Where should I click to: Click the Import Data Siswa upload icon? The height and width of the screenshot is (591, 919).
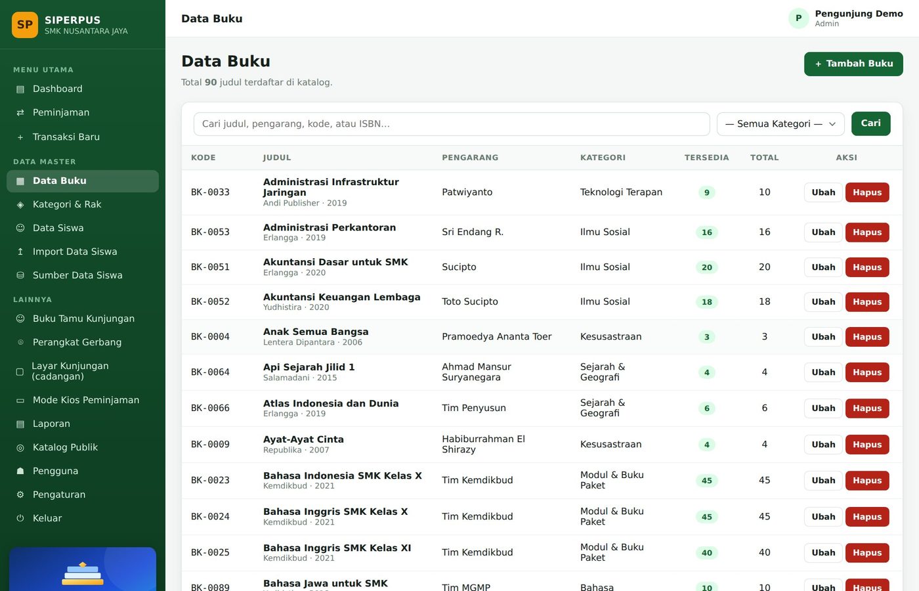coord(20,252)
